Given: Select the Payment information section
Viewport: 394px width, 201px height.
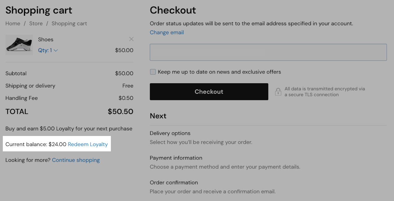Looking at the screenshot, I should tap(176, 158).
